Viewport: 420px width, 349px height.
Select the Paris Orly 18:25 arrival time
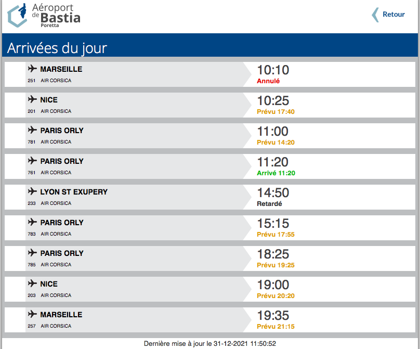[x=273, y=254]
